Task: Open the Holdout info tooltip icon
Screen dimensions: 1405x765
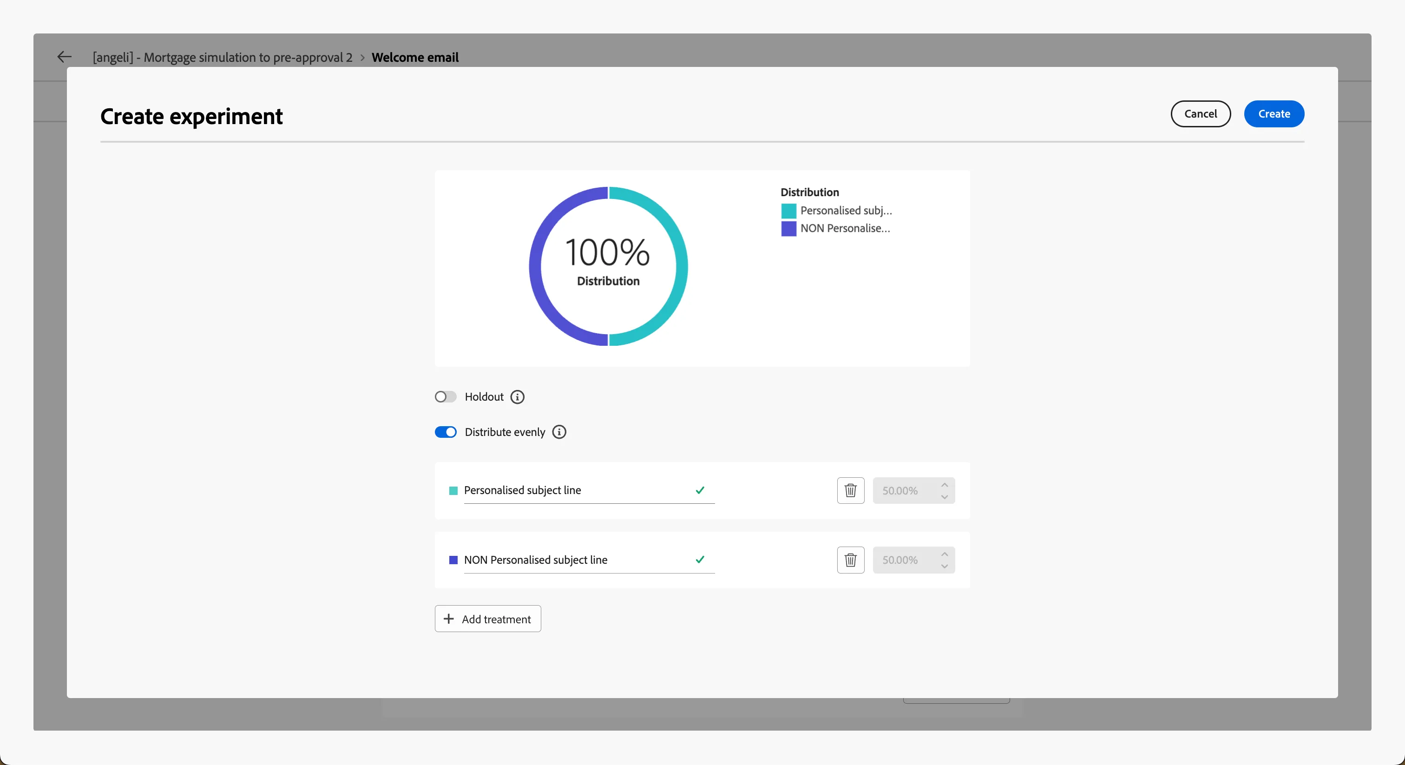Action: coord(517,397)
